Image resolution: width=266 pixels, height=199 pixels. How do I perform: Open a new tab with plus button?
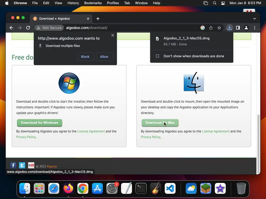coord(98,19)
